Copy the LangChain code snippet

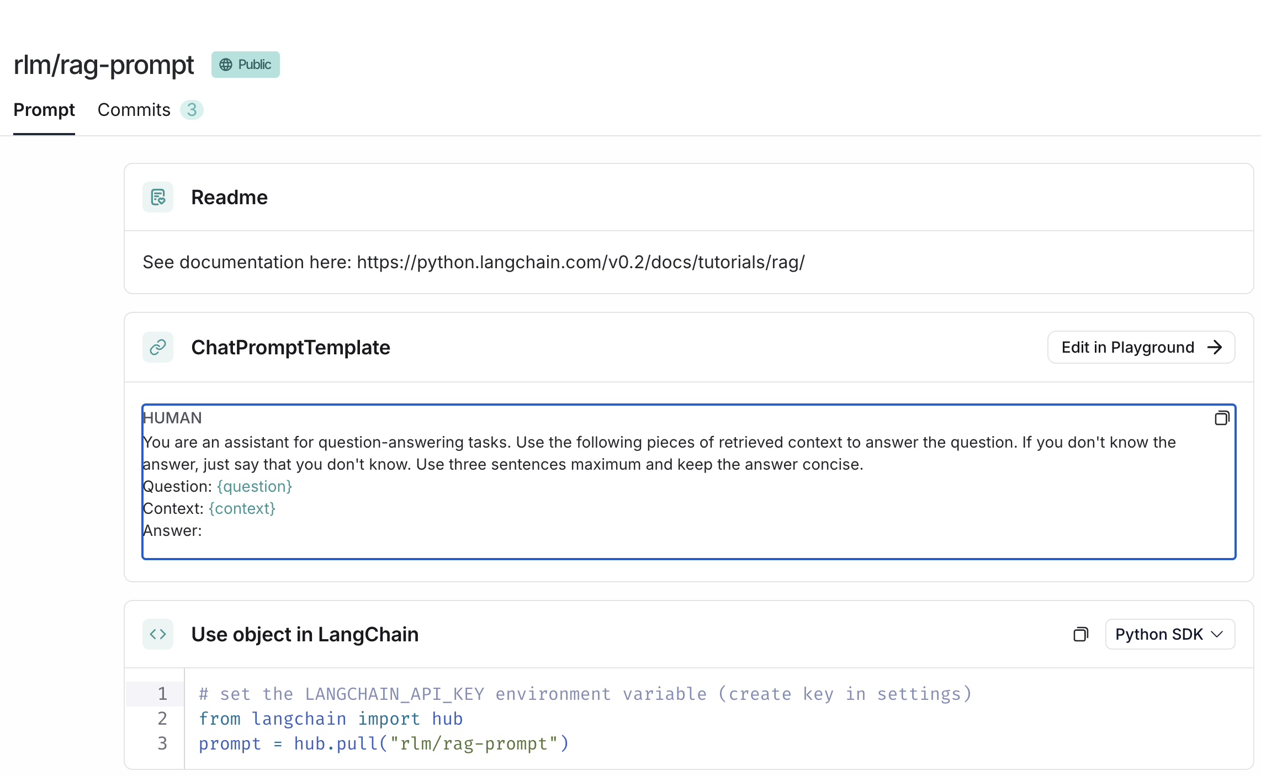pyautogui.click(x=1080, y=634)
